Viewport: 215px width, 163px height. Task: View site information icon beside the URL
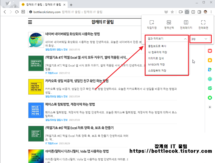tap(31, 12)
